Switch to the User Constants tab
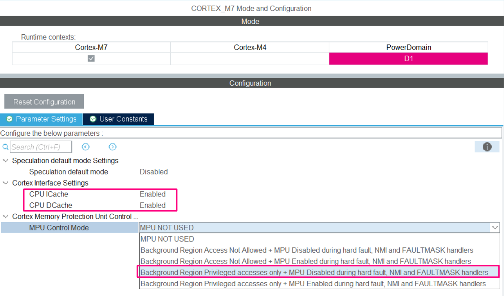The height and width of the screenshot is (296, 504). (119, 119)
